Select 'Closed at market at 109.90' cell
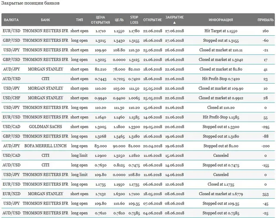 point(221,88)
